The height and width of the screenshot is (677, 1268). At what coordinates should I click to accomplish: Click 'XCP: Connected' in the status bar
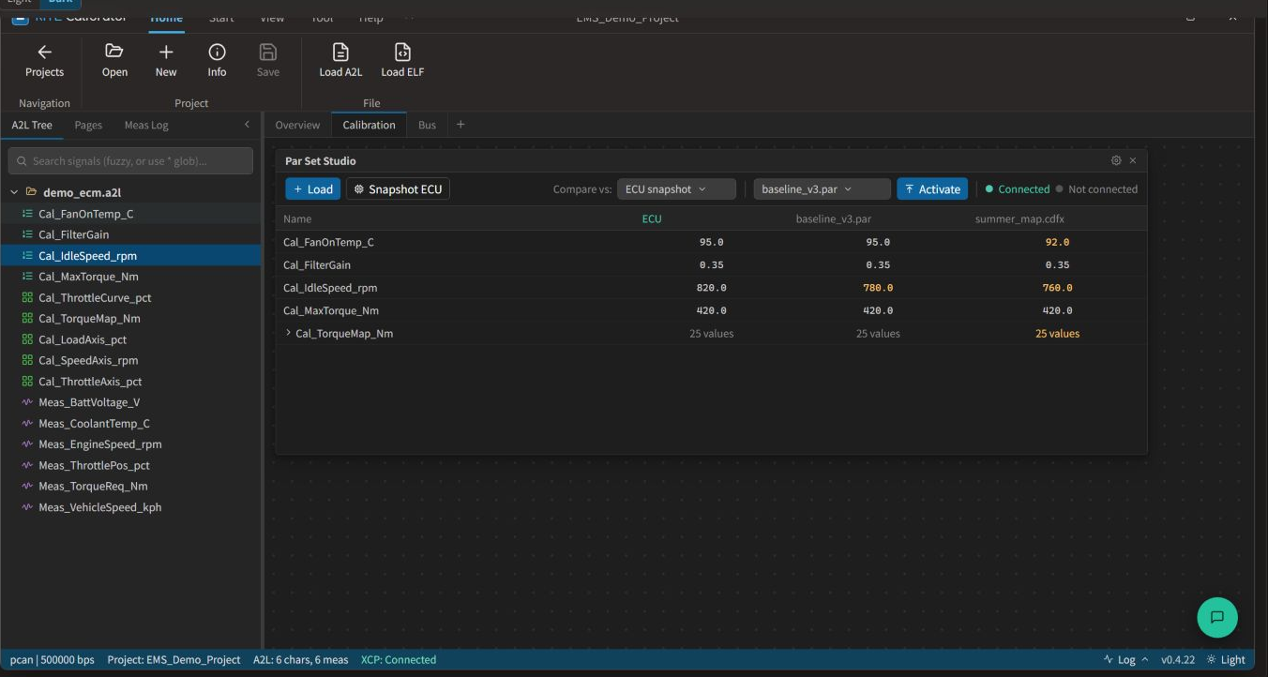pyautogui.click(x=399, y=660)
